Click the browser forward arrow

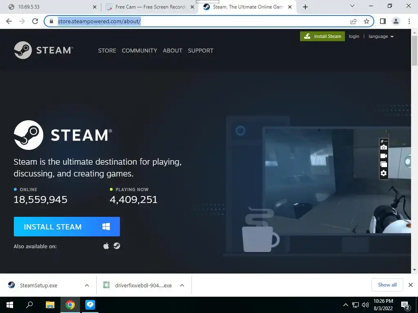(22, 21)
